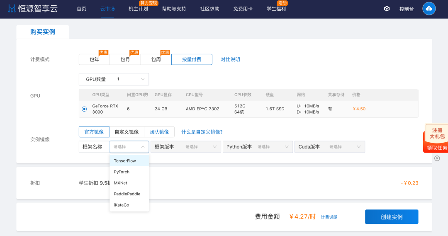Click the GPU类型 column header
Image resolution: width=448 pixels, height=236 pixels.
click(x=100, y=95)
